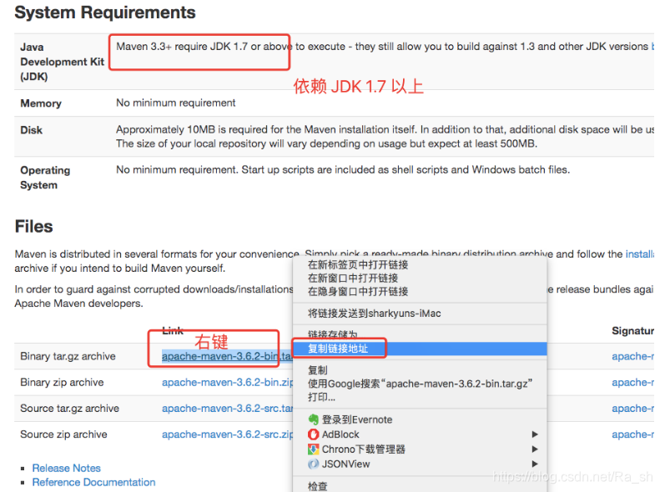Click the 'System Requirements' heading
660x492 pixels.
(105, 13)
